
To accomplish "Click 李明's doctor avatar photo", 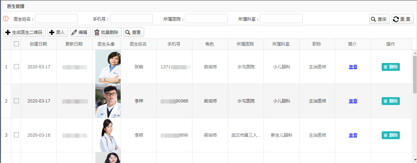I will coord(108,135).
